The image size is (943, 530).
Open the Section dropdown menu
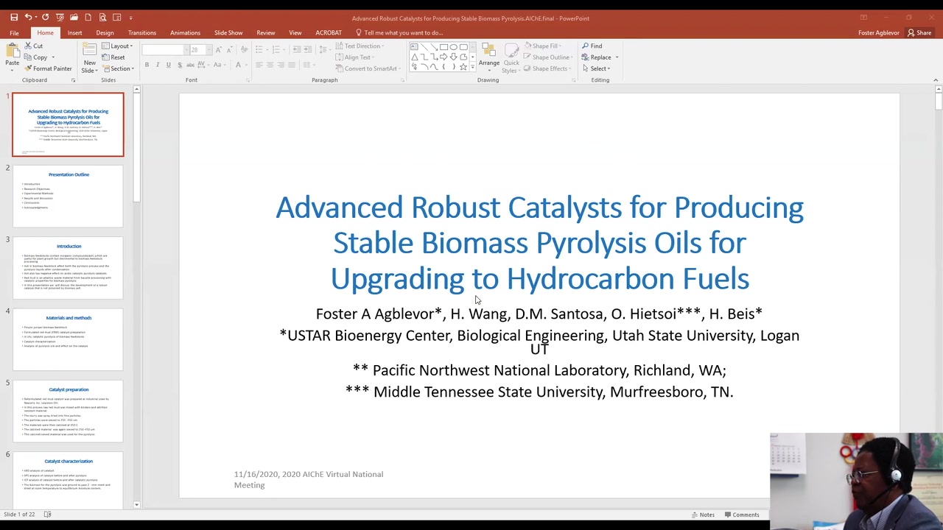pyautogui.click(x=118, y=68)
